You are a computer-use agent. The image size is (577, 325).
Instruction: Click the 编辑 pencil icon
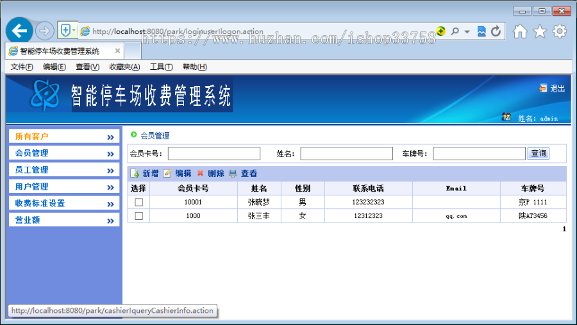pyautogui.click(x=167, y=173)
